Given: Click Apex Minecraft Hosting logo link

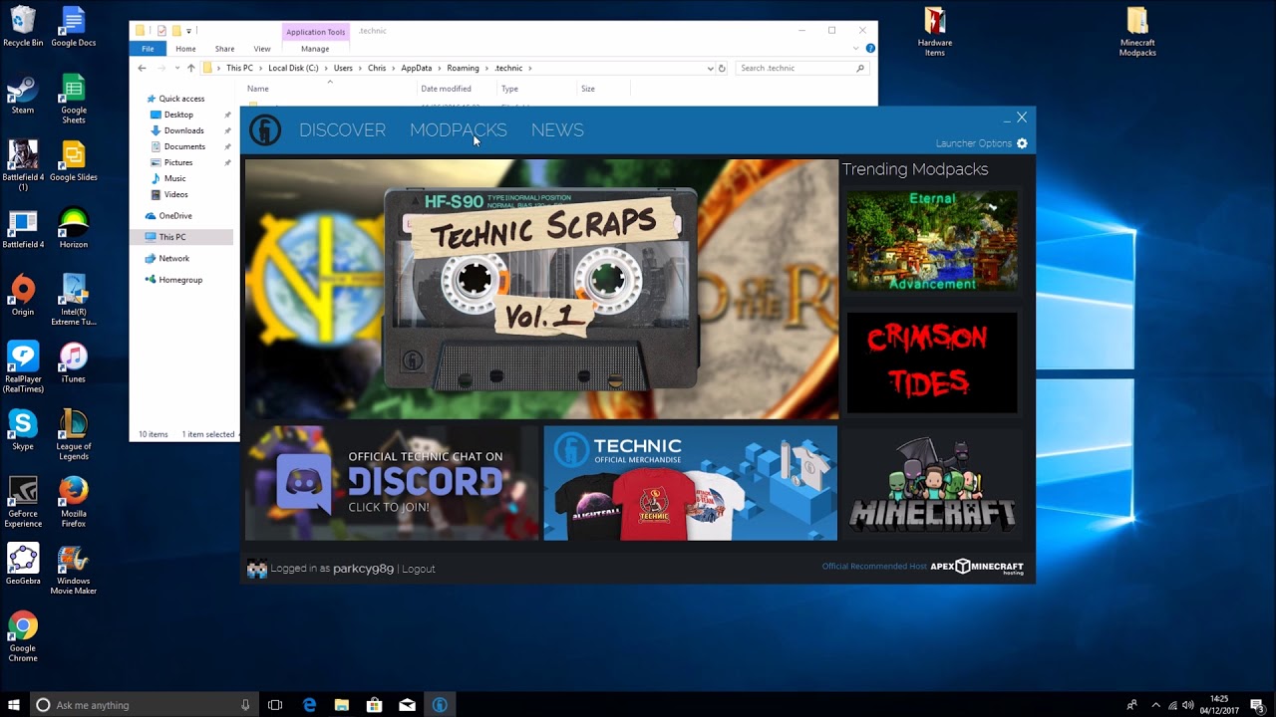Looking at the screenshot, I should pyautogui.click(x=977, y=567).
